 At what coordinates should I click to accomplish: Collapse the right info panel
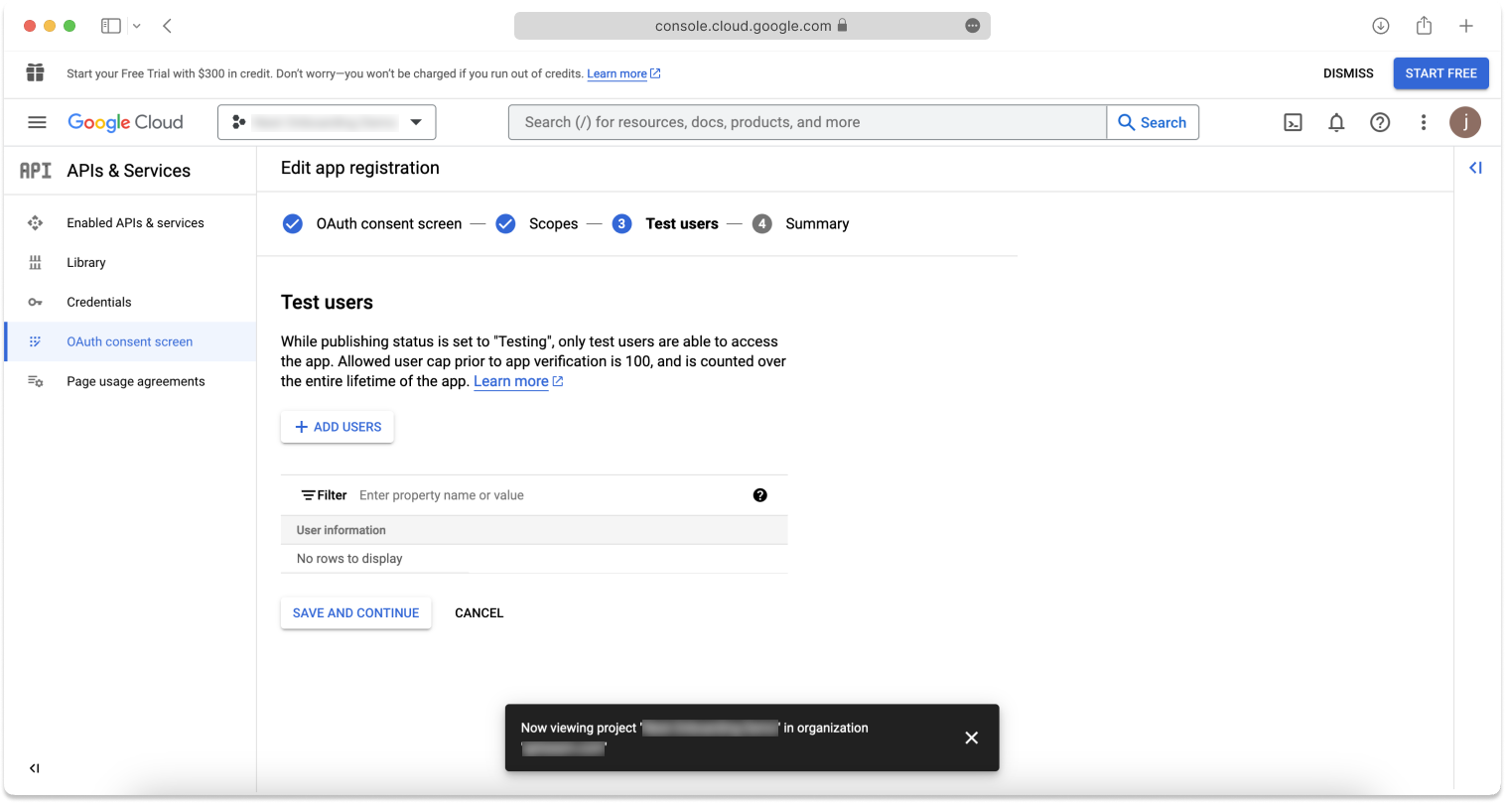point(1475,168)
